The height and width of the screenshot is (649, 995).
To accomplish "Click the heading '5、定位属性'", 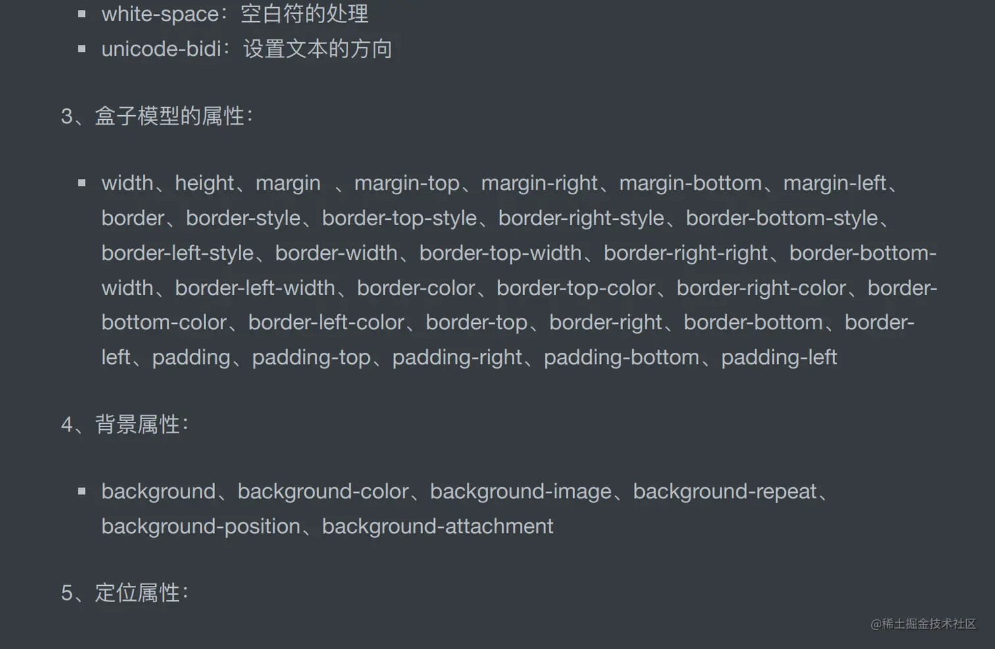I will [125, 593].
